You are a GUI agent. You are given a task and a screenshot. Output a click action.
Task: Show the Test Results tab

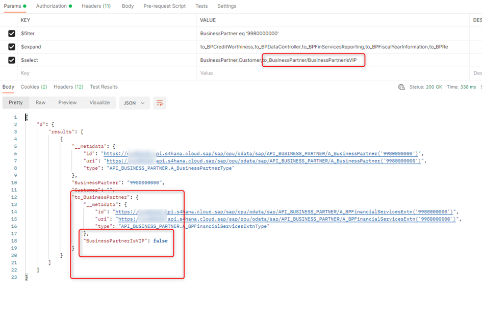[x=104, y=87]
